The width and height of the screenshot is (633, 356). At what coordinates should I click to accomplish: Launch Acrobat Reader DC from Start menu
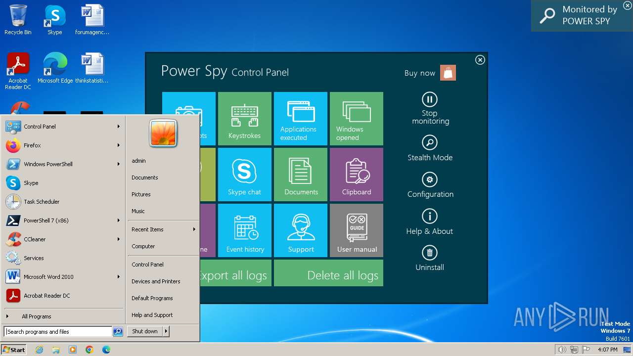click(63, 296)
